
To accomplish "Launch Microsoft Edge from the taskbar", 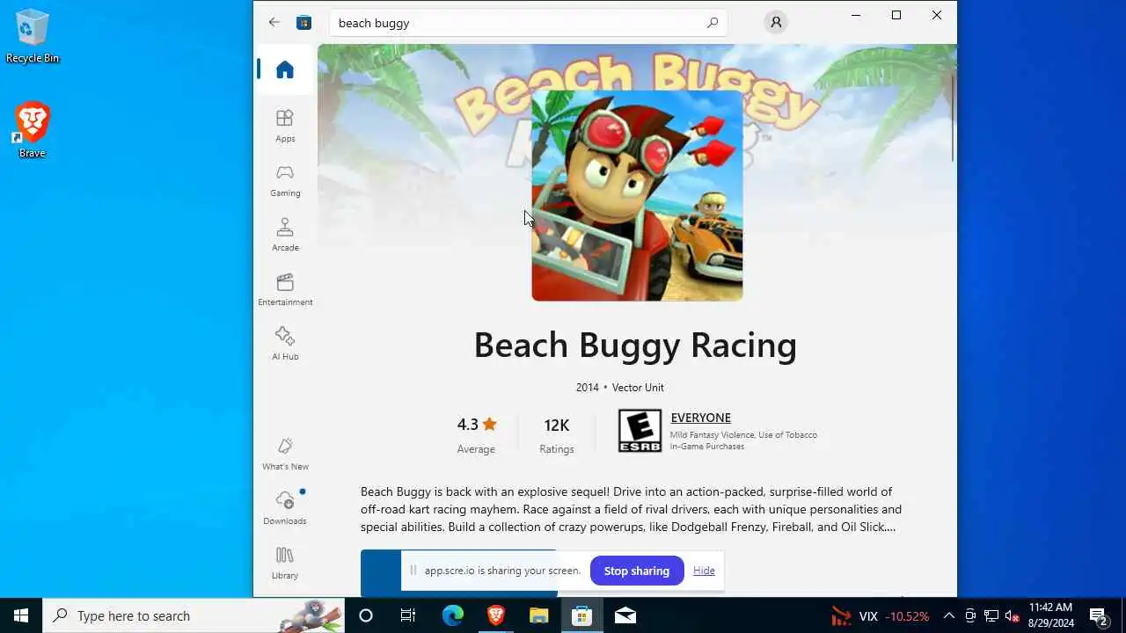I will coord(452,615).
